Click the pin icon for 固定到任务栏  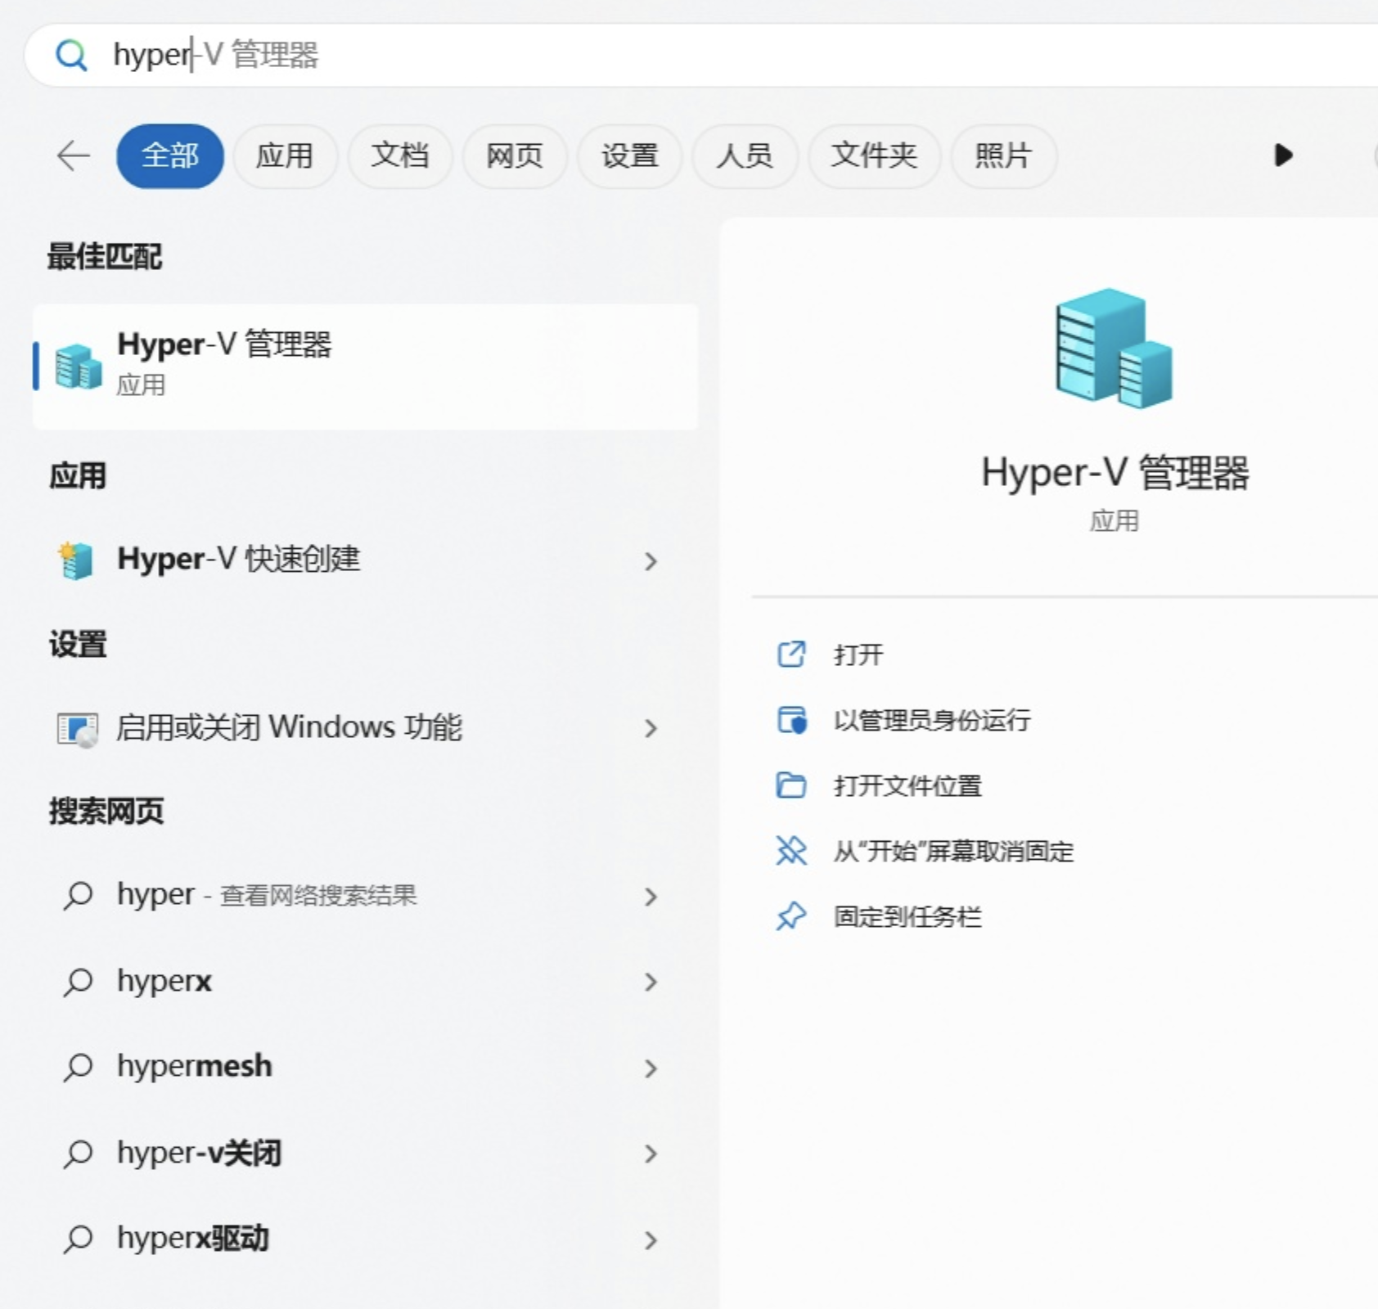coord(791,916)
